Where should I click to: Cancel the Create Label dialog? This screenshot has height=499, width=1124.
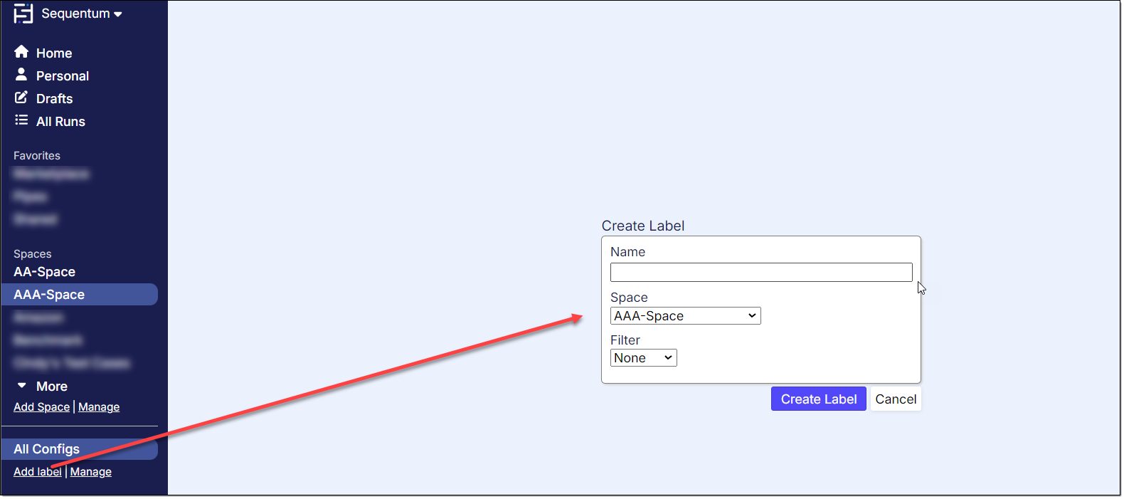896,399
